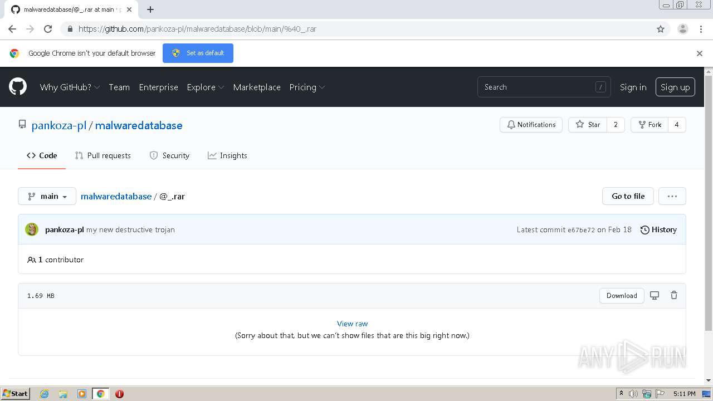713x401 pixels.
Task: Click the 1.69 MB file size text
Action: pos(41,296)
